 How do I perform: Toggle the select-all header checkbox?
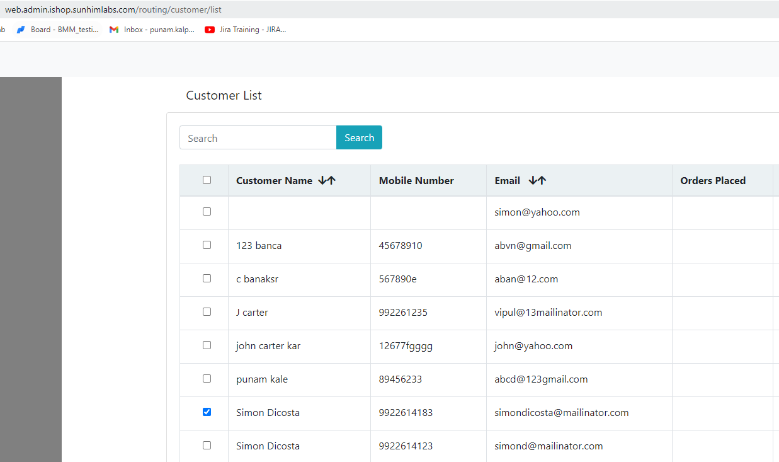point(207,180)
